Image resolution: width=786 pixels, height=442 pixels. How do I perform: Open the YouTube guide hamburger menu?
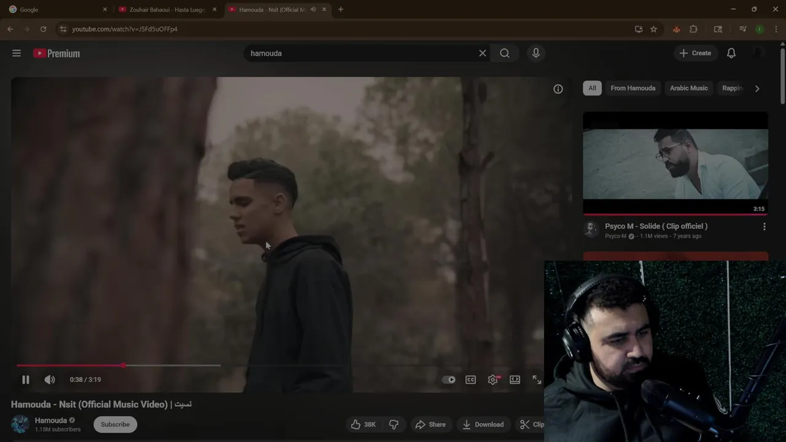17,53
